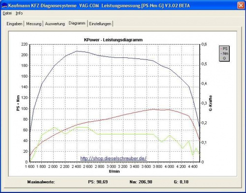Click the 4 400 tick on rpm axis
This screenshot has height=193, width=246.
pos(192,166)
